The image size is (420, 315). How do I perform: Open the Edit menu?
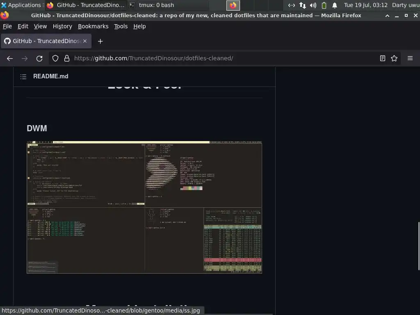[23, 26]
